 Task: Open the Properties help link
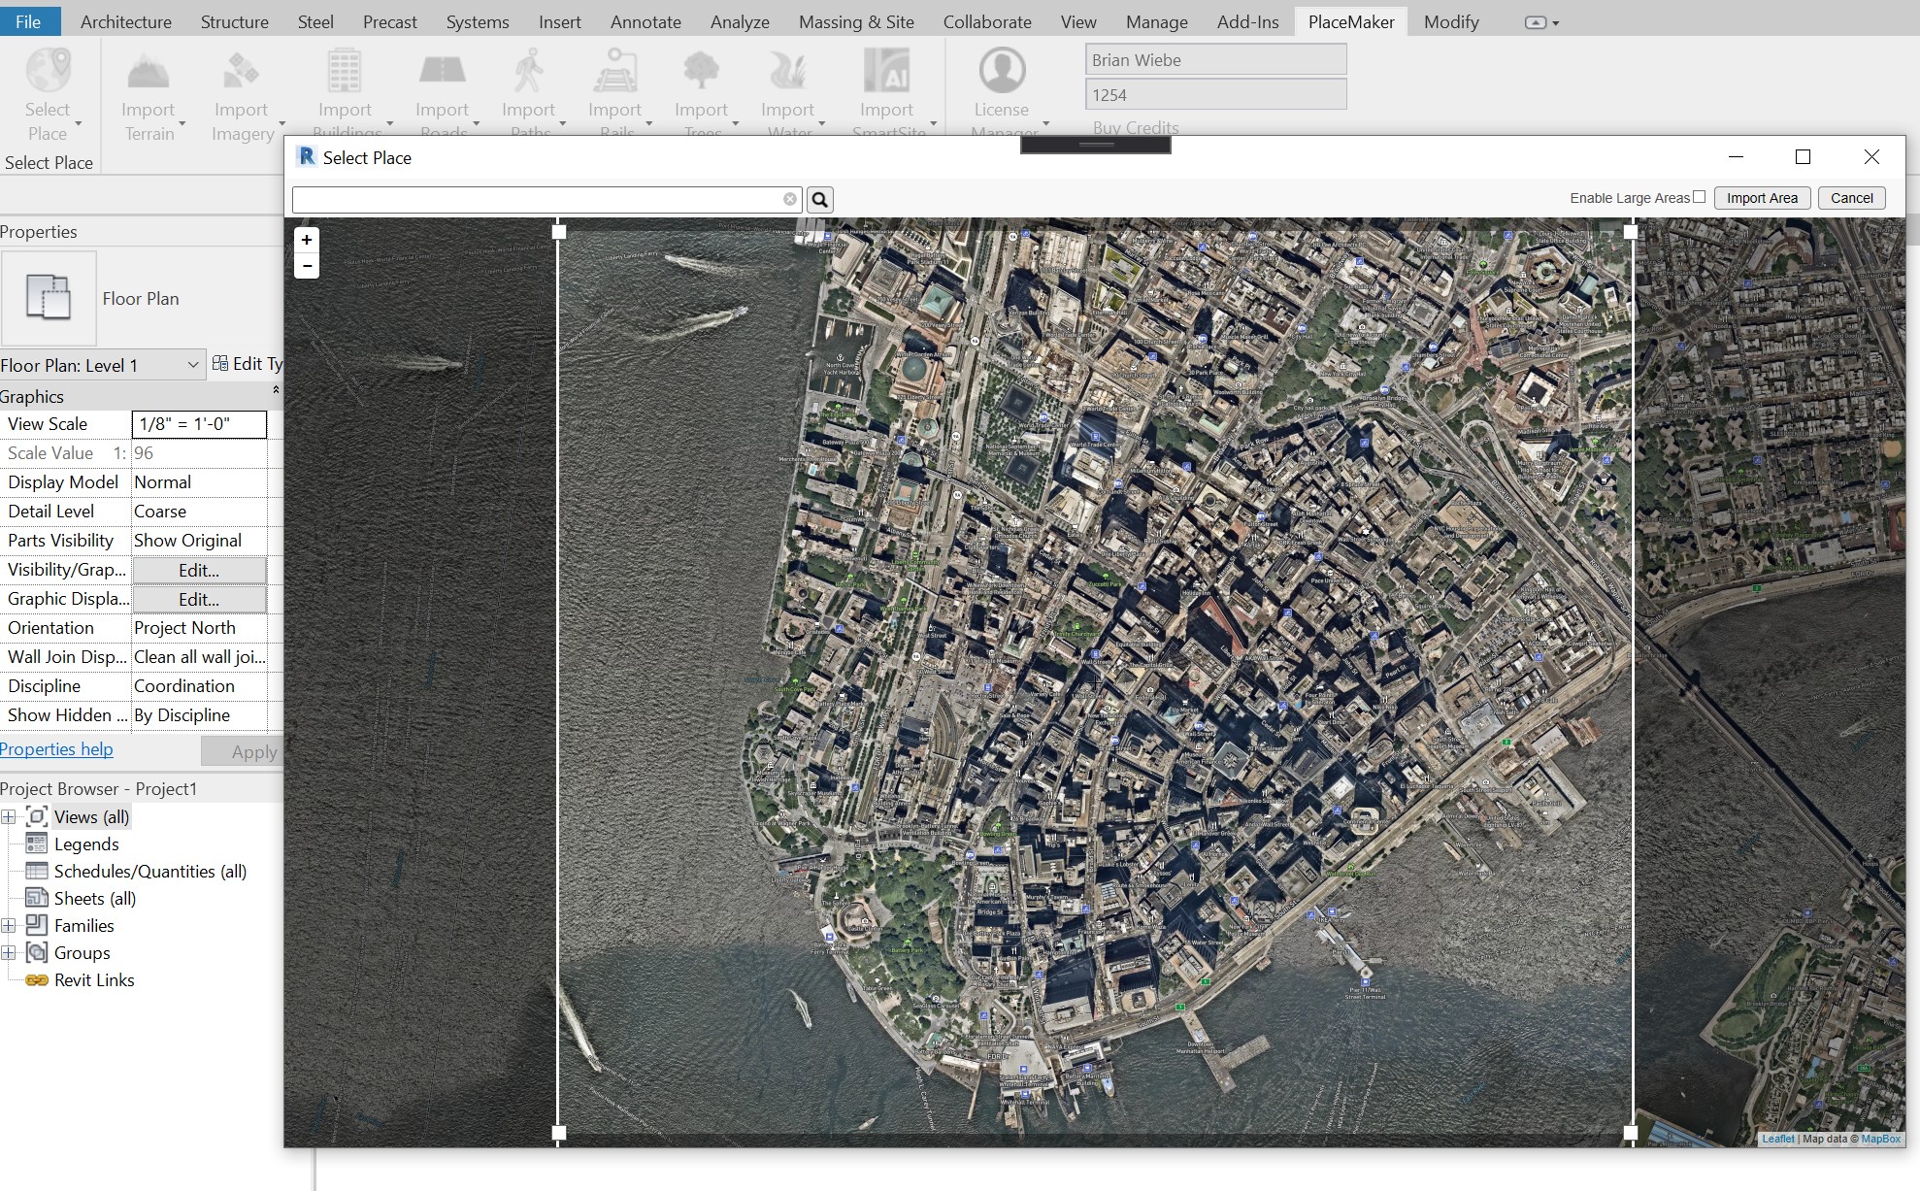56,749
